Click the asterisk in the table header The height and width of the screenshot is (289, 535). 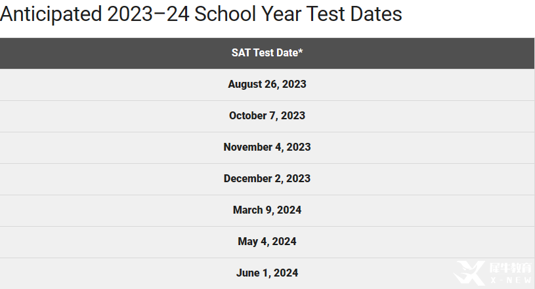[301, 52]
